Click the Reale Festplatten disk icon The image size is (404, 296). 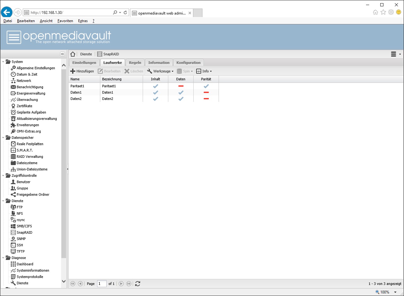coord(13,144)
